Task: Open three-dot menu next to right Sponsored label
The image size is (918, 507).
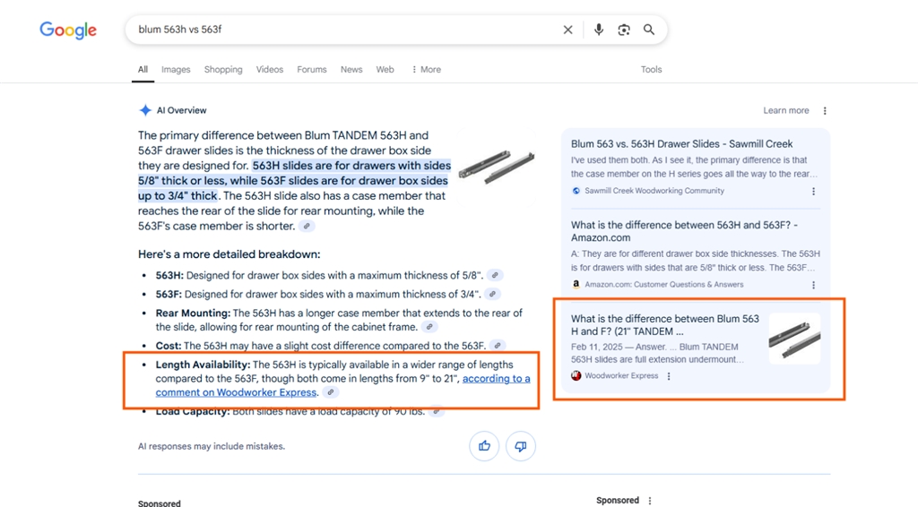Action: pos(649,501)
